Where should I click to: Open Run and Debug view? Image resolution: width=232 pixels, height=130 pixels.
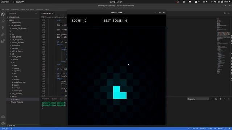tap(3, 34)
